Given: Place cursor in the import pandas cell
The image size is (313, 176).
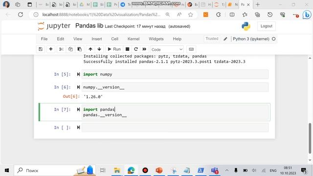Looking at the screenshot, I should pyautogui.click(x=175, y=112).
